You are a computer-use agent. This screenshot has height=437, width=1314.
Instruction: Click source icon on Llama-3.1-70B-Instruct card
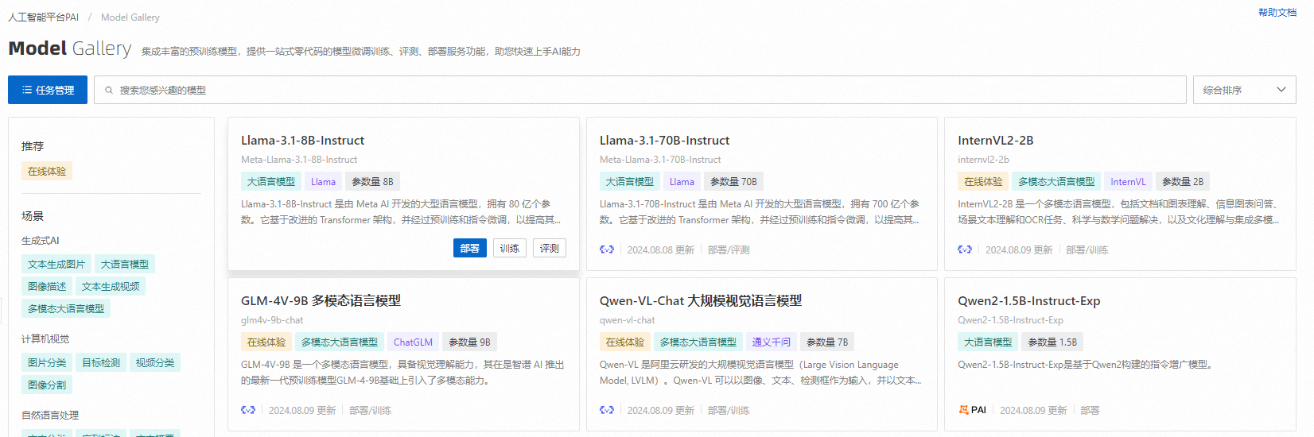coord(607,249)
